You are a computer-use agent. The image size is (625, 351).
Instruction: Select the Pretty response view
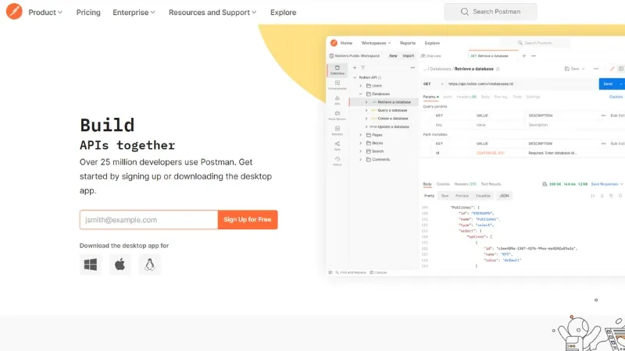429,196
